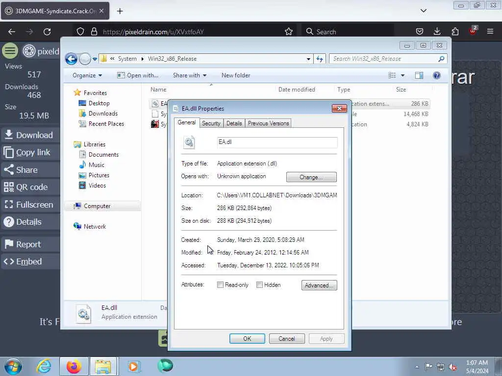This screenshot has height=376, width=502.
Task: Click New folder in Explorer toolbar
Action: [x=236, y=75]
